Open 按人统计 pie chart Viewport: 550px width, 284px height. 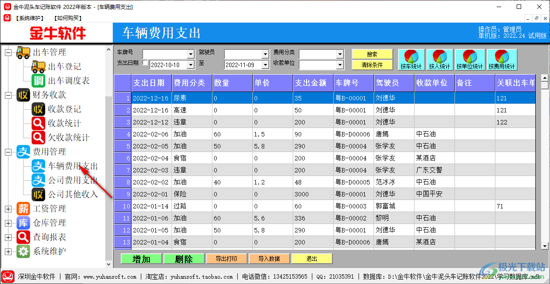(x=440, y=60)
